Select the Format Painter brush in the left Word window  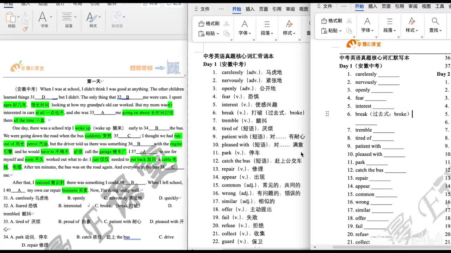[25, 29]
